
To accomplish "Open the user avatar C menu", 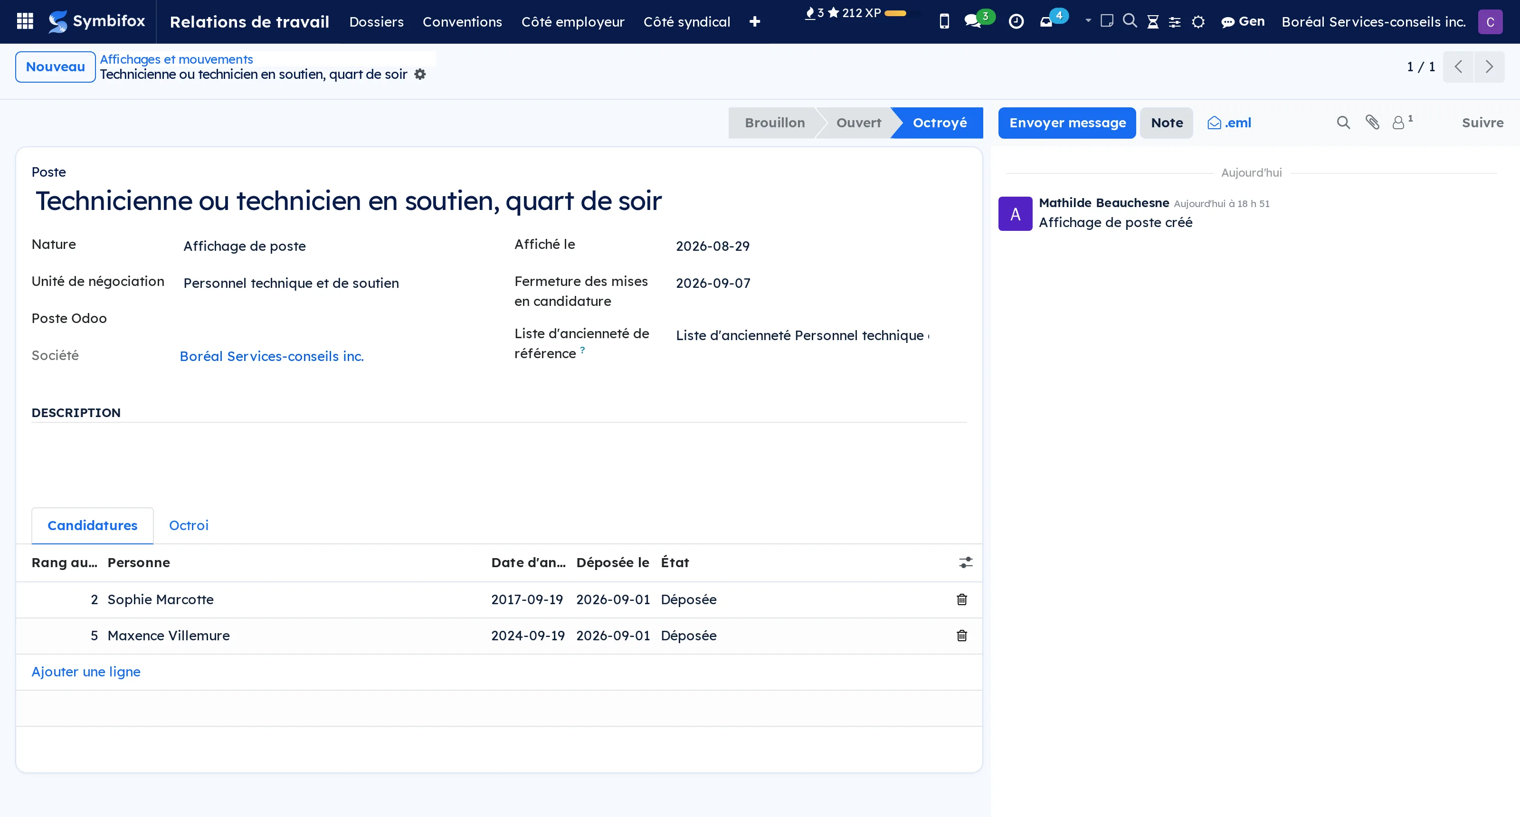I will click(x=1490, y=22).
